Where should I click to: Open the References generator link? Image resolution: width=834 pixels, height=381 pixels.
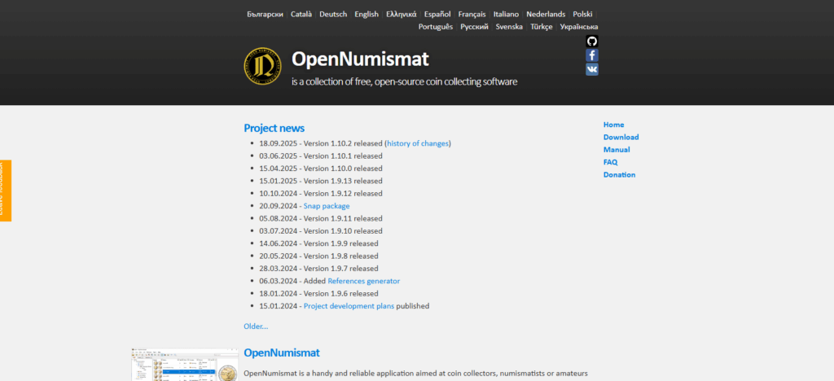364,281
